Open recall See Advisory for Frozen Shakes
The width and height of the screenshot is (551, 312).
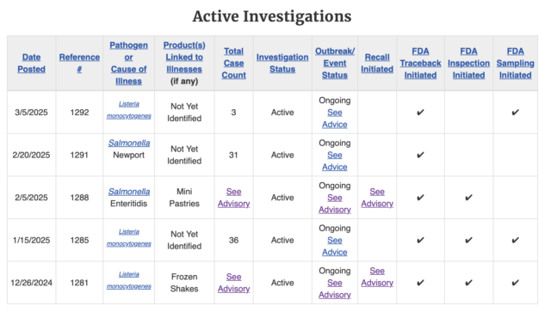[x=377, y=277]
